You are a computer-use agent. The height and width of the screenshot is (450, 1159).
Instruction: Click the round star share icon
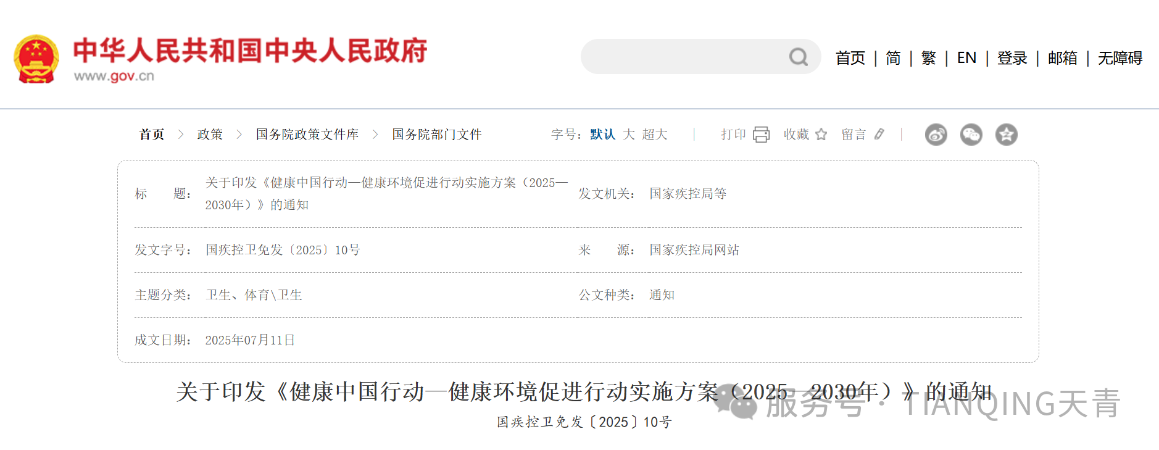pos(1006,135)
